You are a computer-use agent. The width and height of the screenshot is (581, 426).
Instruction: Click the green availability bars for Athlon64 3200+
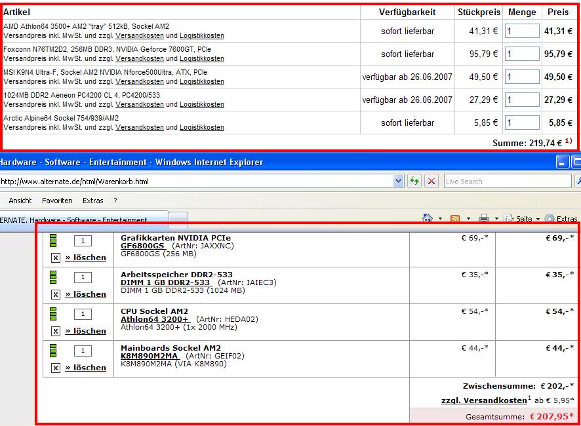53,314
